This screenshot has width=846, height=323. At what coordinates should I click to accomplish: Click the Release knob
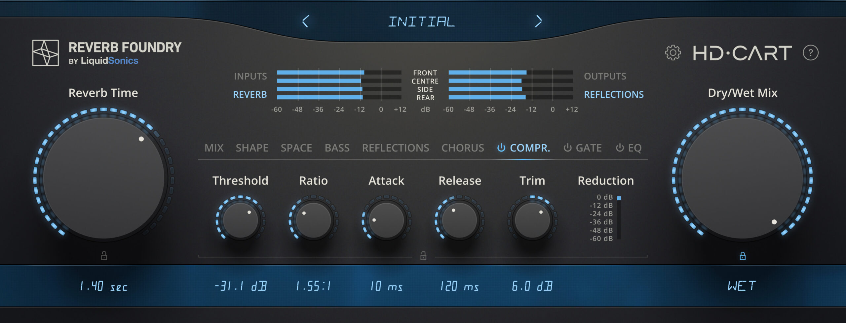coord(459,220)
